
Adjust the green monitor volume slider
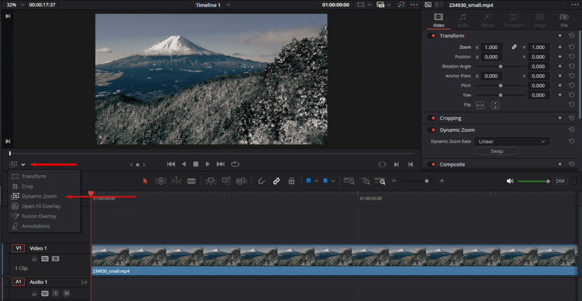534,181
